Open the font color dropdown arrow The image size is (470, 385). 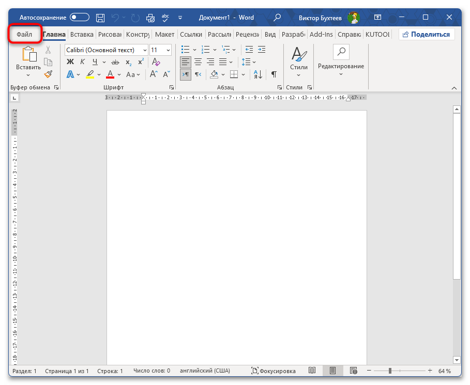(118, 74)
